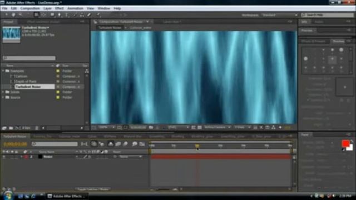The image size is (356, 200).
Task: Click the Interpret Footage icon in Project panel
Action: 4,128
